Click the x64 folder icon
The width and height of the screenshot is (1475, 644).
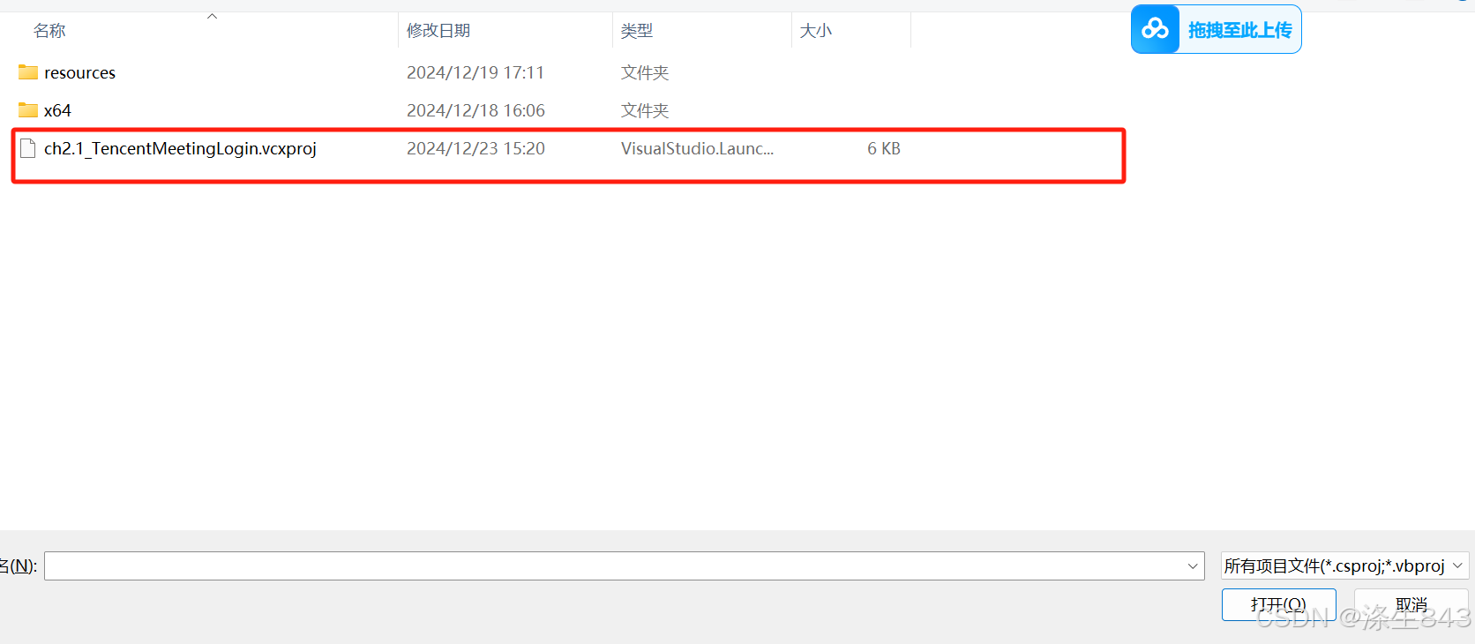28,110
